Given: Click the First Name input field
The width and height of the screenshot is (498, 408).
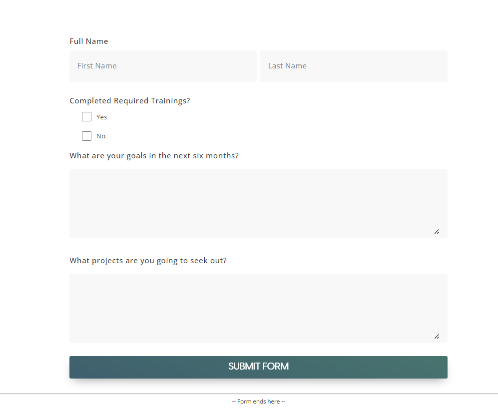Looking at the screenshot, I should pos(163,66).
